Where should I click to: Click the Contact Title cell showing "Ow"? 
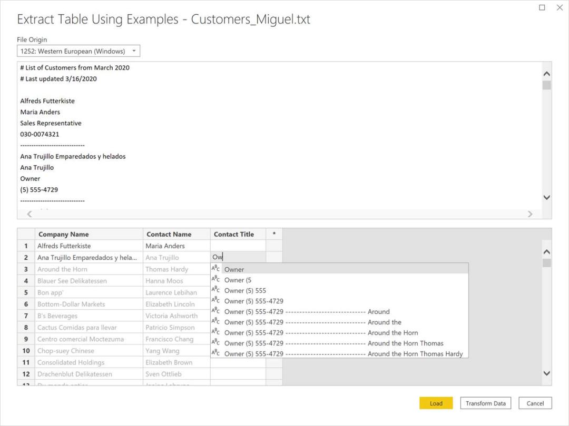pos(237,257)
